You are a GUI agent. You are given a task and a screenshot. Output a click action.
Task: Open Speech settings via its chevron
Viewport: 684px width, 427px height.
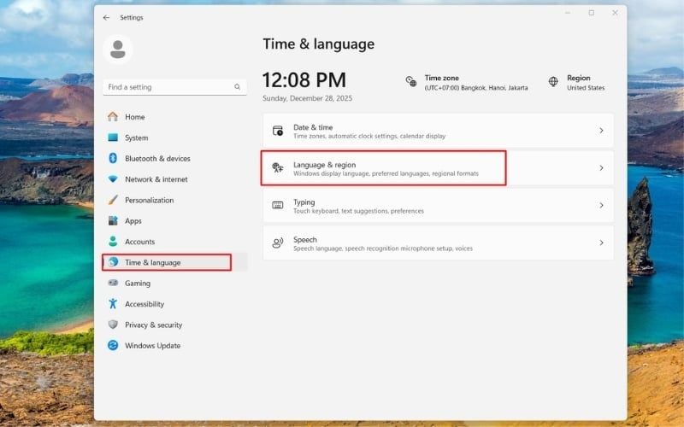602,243
